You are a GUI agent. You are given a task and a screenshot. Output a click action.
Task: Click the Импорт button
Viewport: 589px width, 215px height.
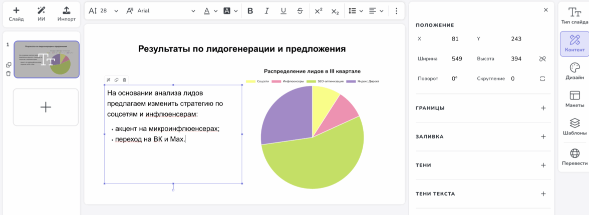pos(66,13)
